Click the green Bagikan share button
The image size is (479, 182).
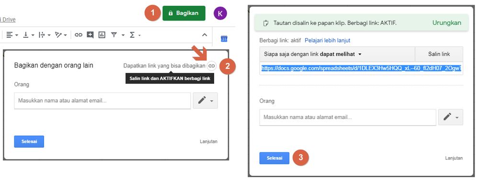184,13
